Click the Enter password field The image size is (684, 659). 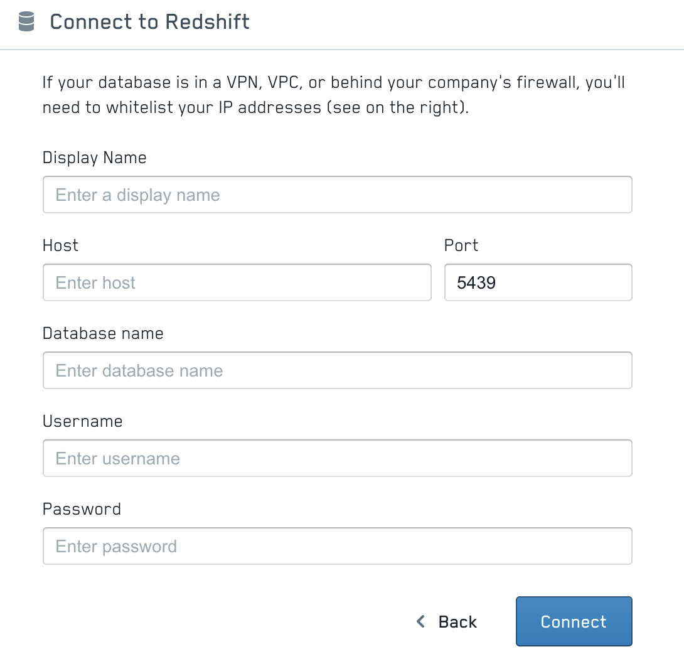(337, 546)
